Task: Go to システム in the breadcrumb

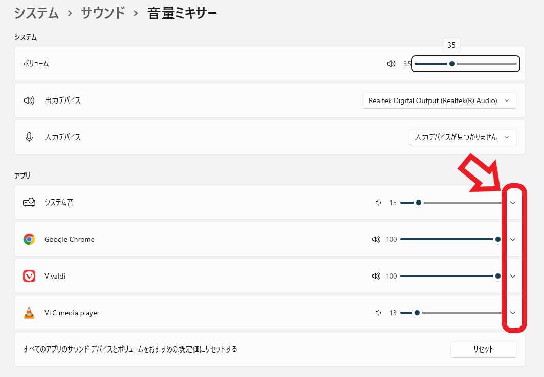Action: pos(36,13)
